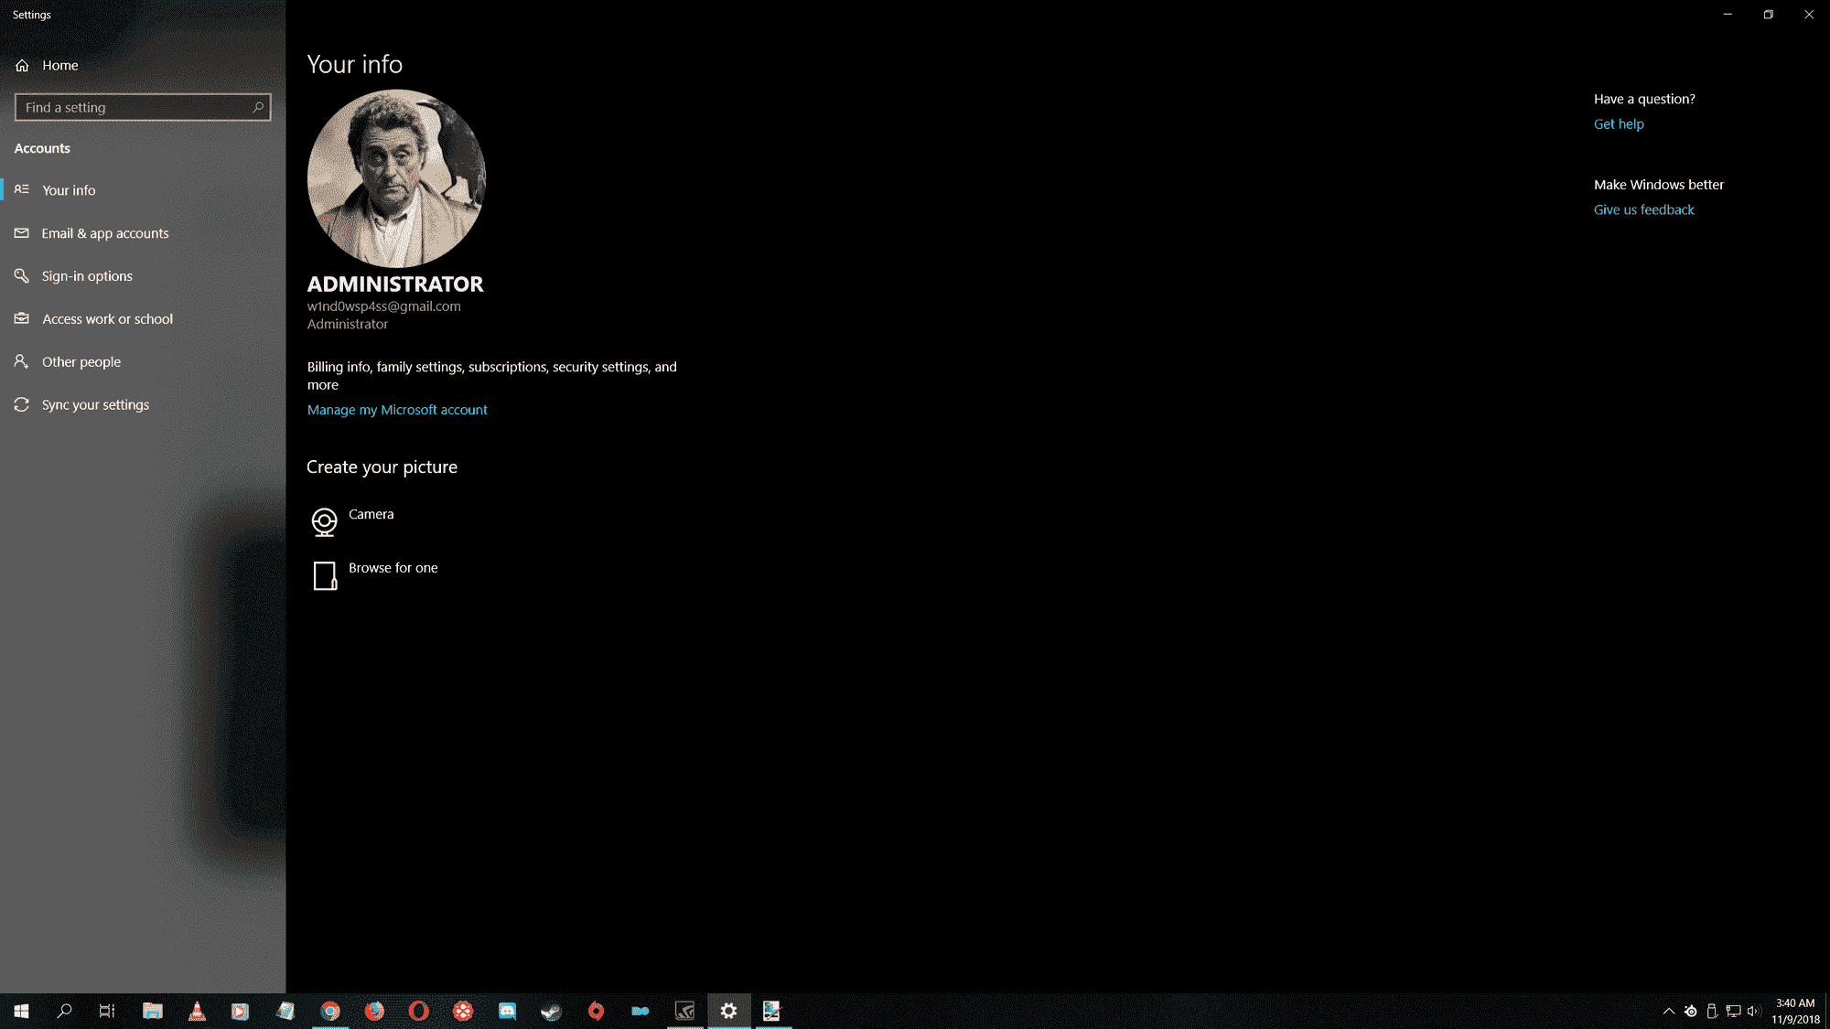Click the Find a setting search box
1830x1029 pixels.
coord(143,107)
